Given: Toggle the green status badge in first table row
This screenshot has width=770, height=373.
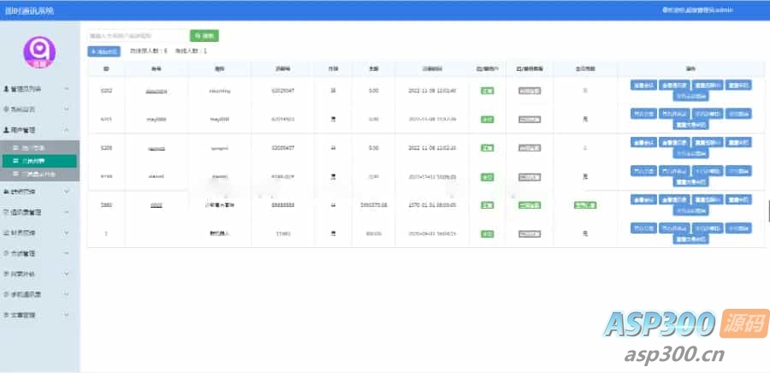Looking at the screenshot, I should [487, 90].
